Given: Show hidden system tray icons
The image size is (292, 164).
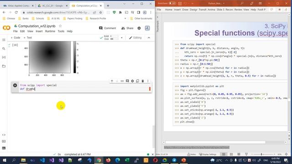Looking at the screenshot, I should click(226, 160).
